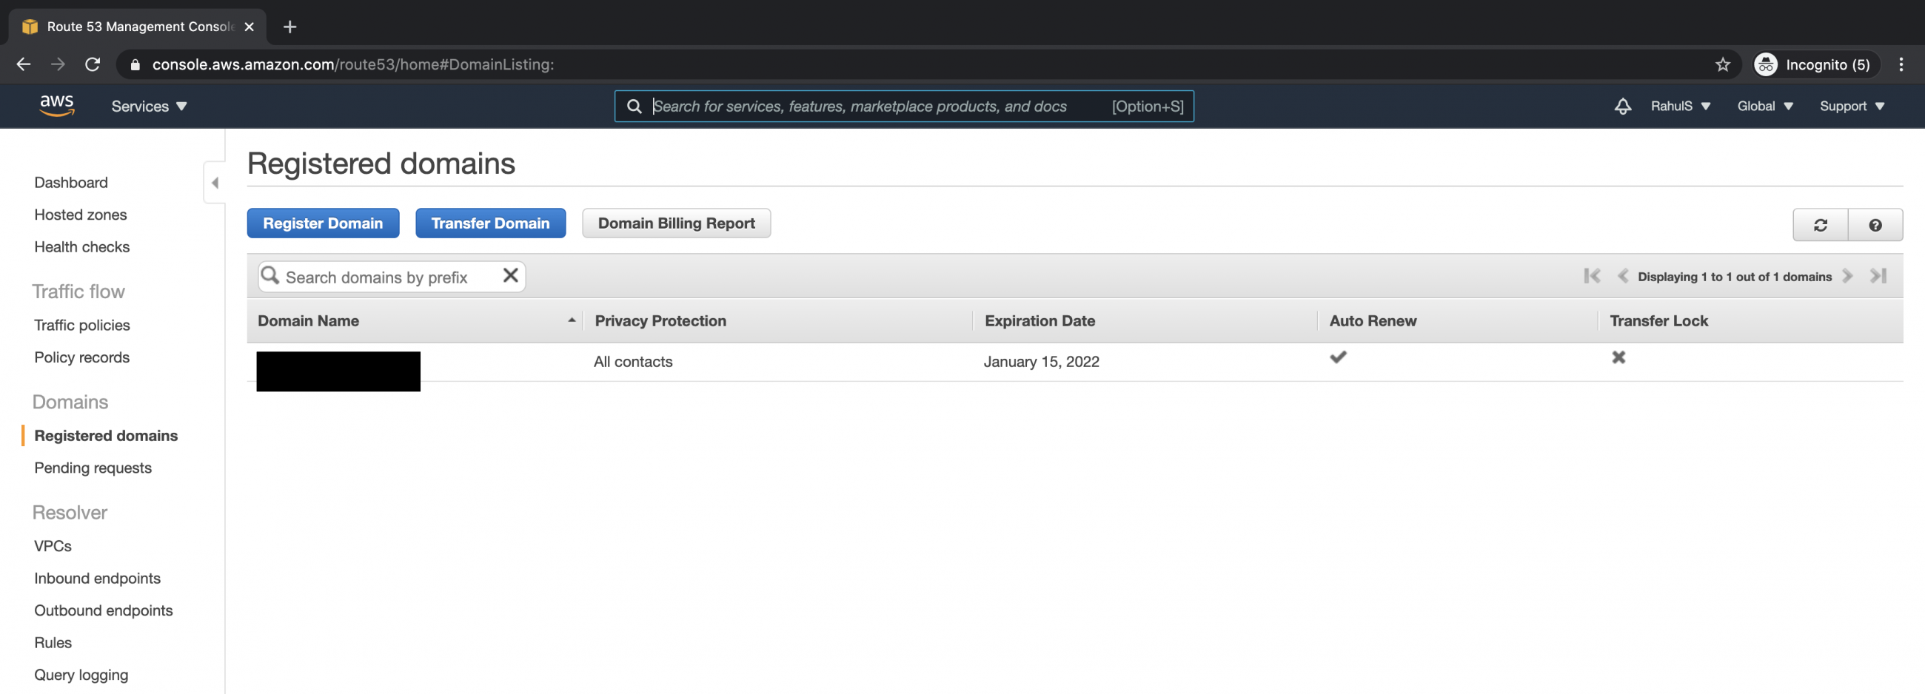Screen dimensions: 1925x694
Task: Expand the Support menu
Action: tap(1851, 106)
